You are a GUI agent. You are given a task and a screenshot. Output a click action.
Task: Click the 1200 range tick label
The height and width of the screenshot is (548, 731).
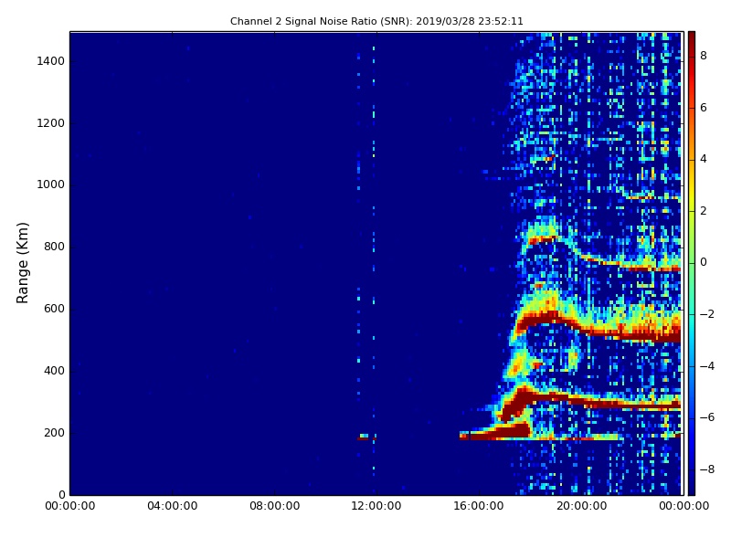pos(51,123)
